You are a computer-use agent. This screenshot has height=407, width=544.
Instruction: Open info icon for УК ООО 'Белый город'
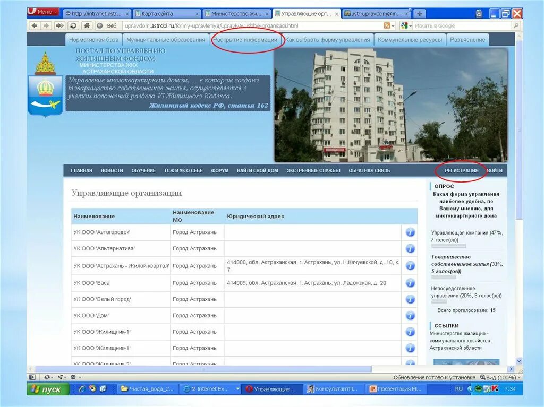pyautogui.click(x=410, y=299)
